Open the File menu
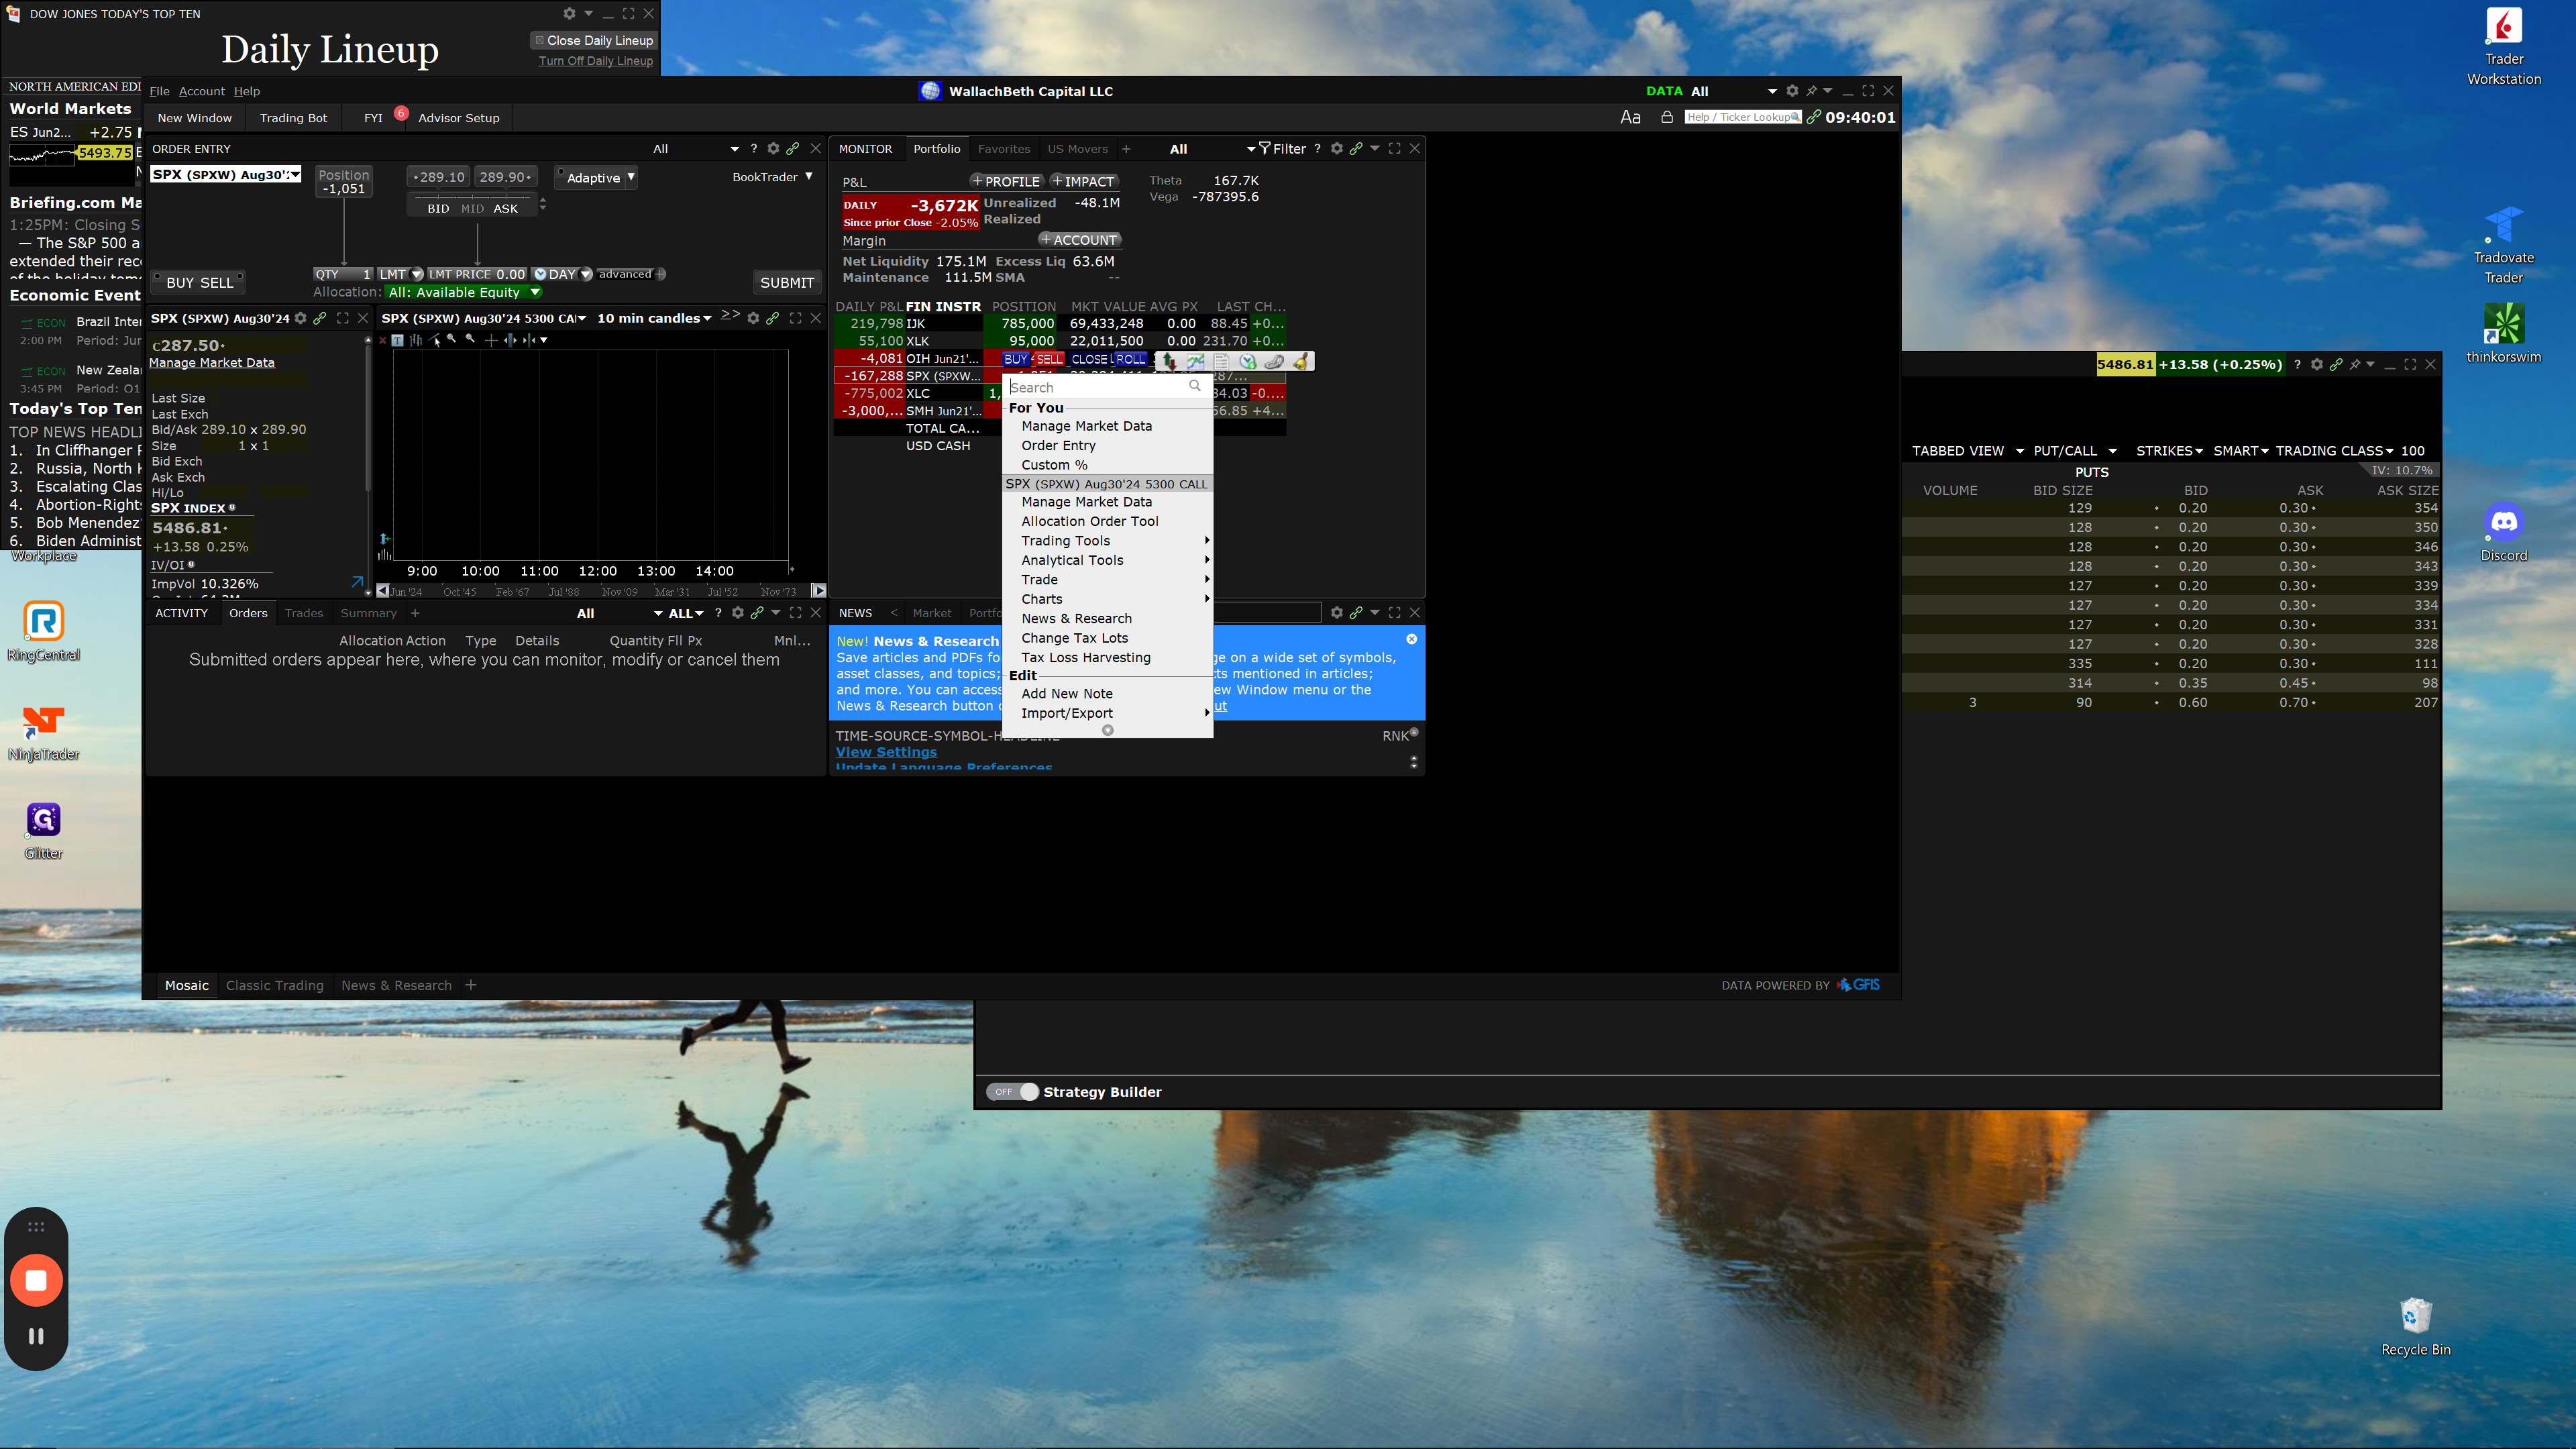 pos(159,91)
